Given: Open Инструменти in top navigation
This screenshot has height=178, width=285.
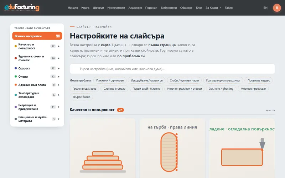Looking at the screenshot, I should point(116,7).
